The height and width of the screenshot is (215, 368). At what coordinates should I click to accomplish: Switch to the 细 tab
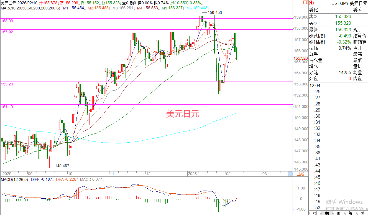point(327,213)
